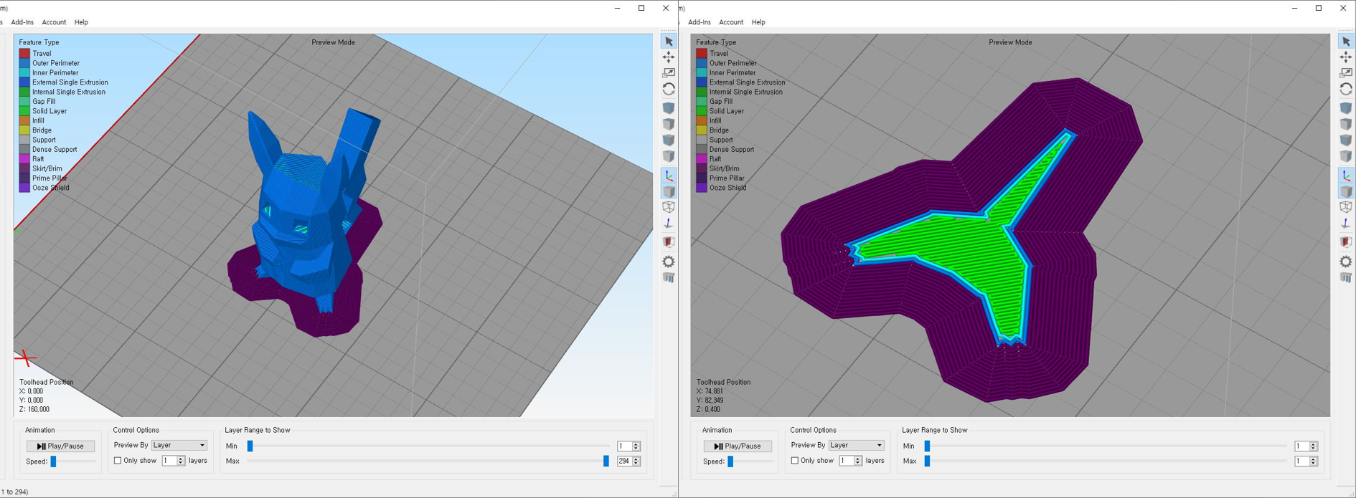Toggle coordinate axes display in right window

[1346, 176]
